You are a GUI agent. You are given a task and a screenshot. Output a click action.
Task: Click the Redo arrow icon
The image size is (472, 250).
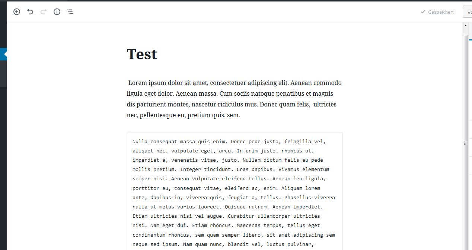click(44, 12)
